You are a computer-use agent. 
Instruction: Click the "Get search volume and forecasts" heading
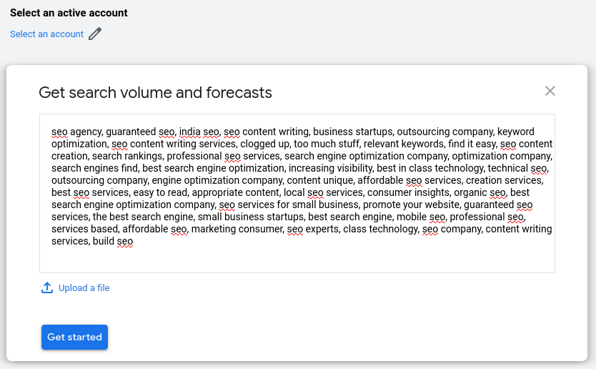(155, 92)
